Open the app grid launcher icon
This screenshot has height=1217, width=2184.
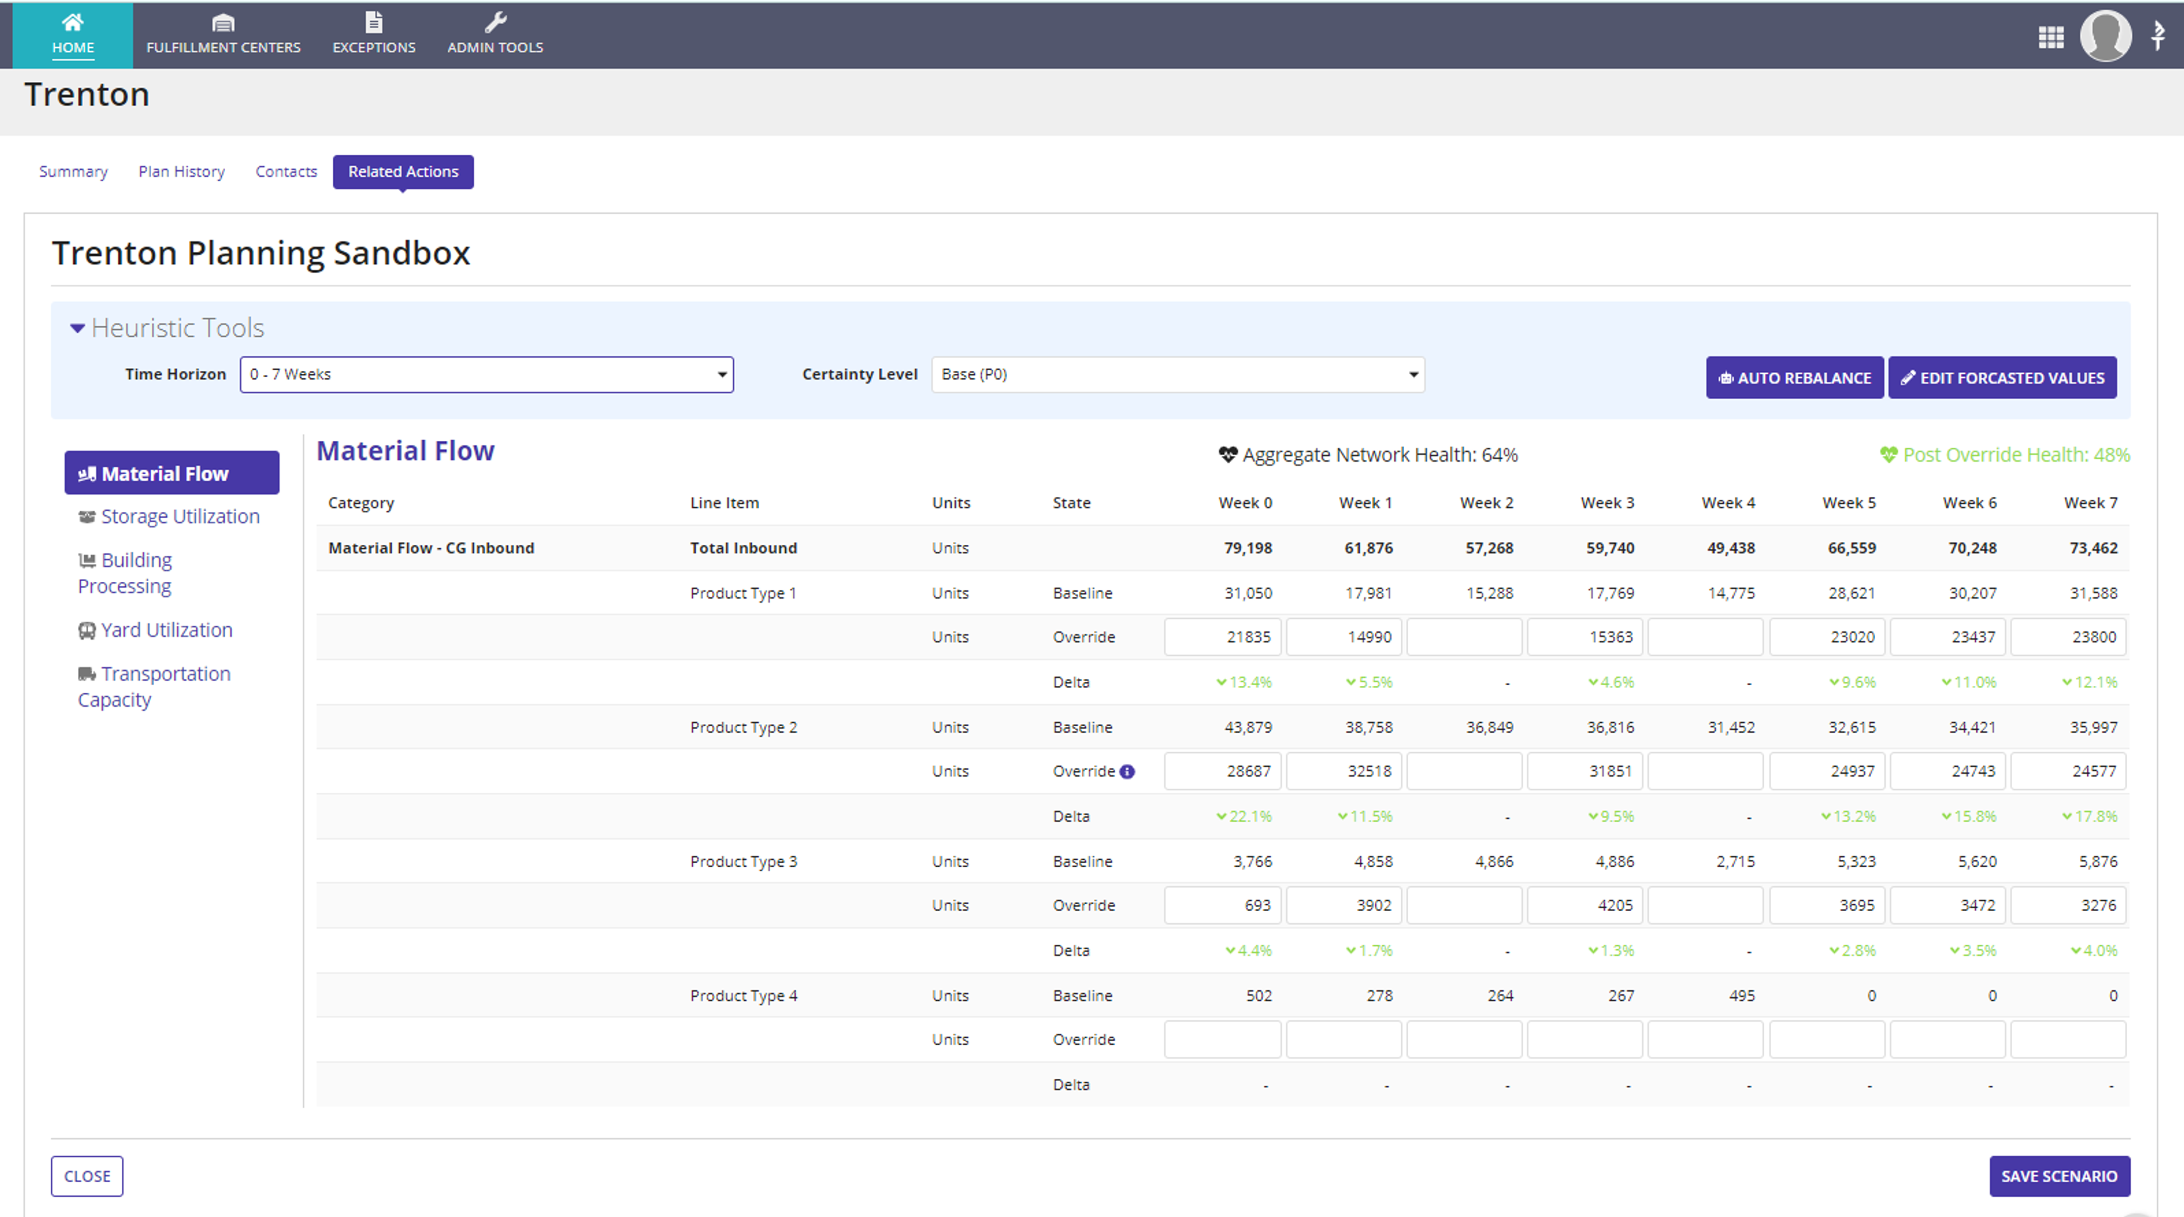tap(2051, 36)
